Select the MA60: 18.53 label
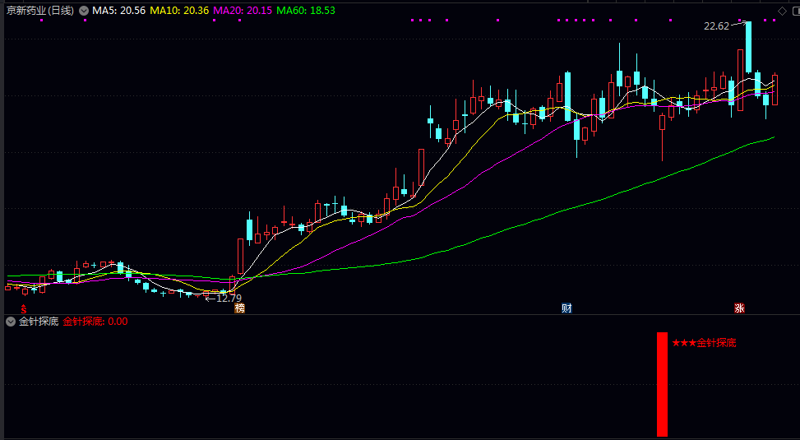Screen dimensions: 800x440 point(306,10)
